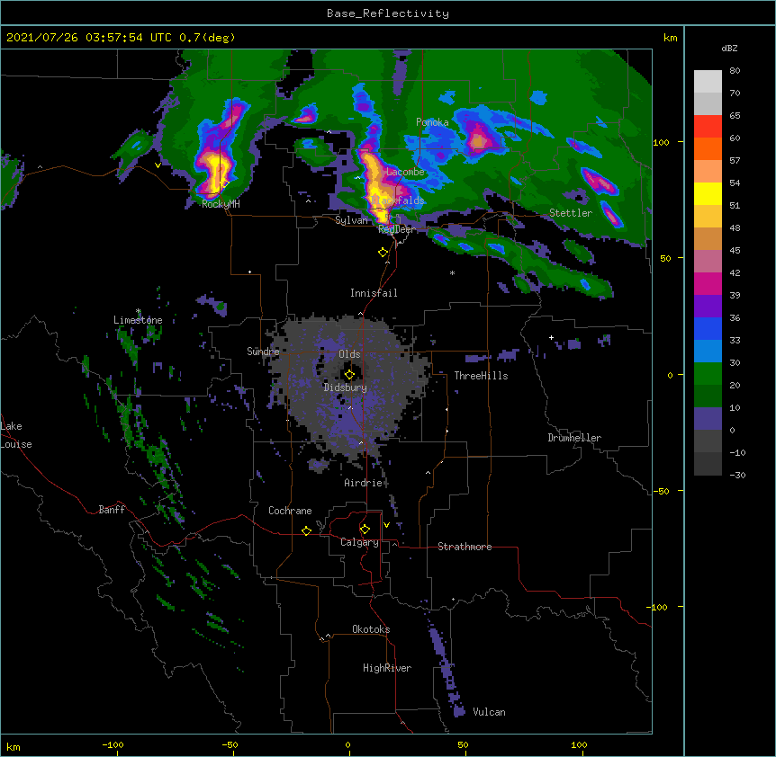
Task: Click the Strathmore town label
Action: point(465,547)
